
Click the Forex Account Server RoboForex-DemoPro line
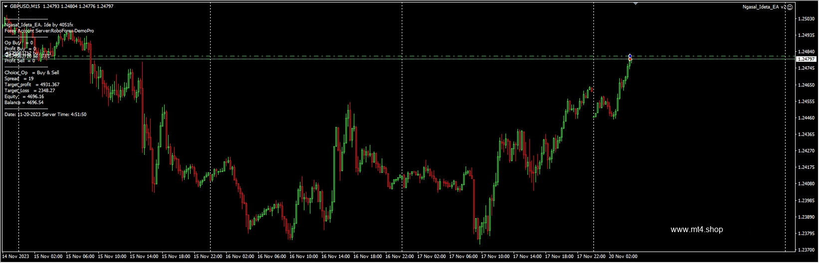49,31
